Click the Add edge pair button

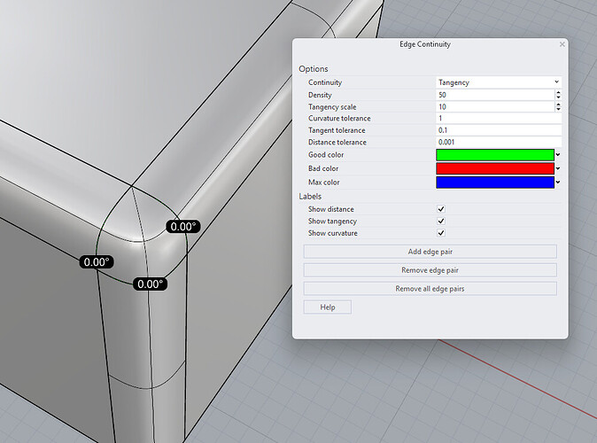pyautogui.click(x=430, y=252)
